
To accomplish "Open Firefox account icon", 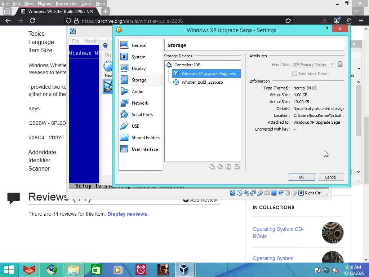I will pyautogui.click(x=337, y=21).
